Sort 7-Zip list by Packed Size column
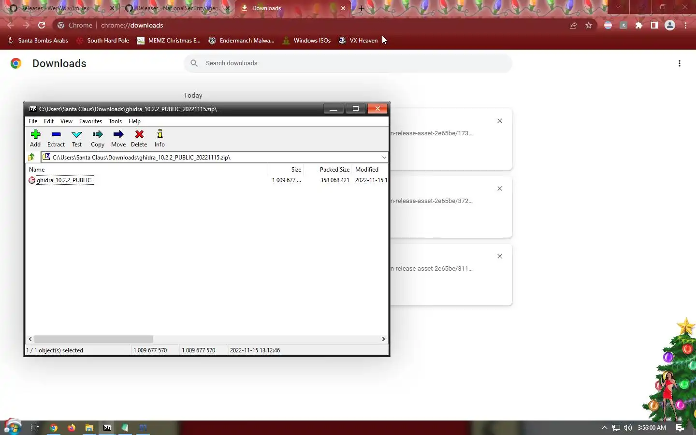 point(328,170)
